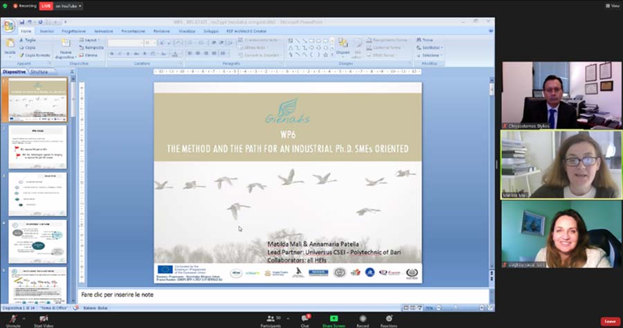This screenshot has height=328, width=623.
Task: Open the Zoom Chat panel
Action: click(x=305, y=319)
